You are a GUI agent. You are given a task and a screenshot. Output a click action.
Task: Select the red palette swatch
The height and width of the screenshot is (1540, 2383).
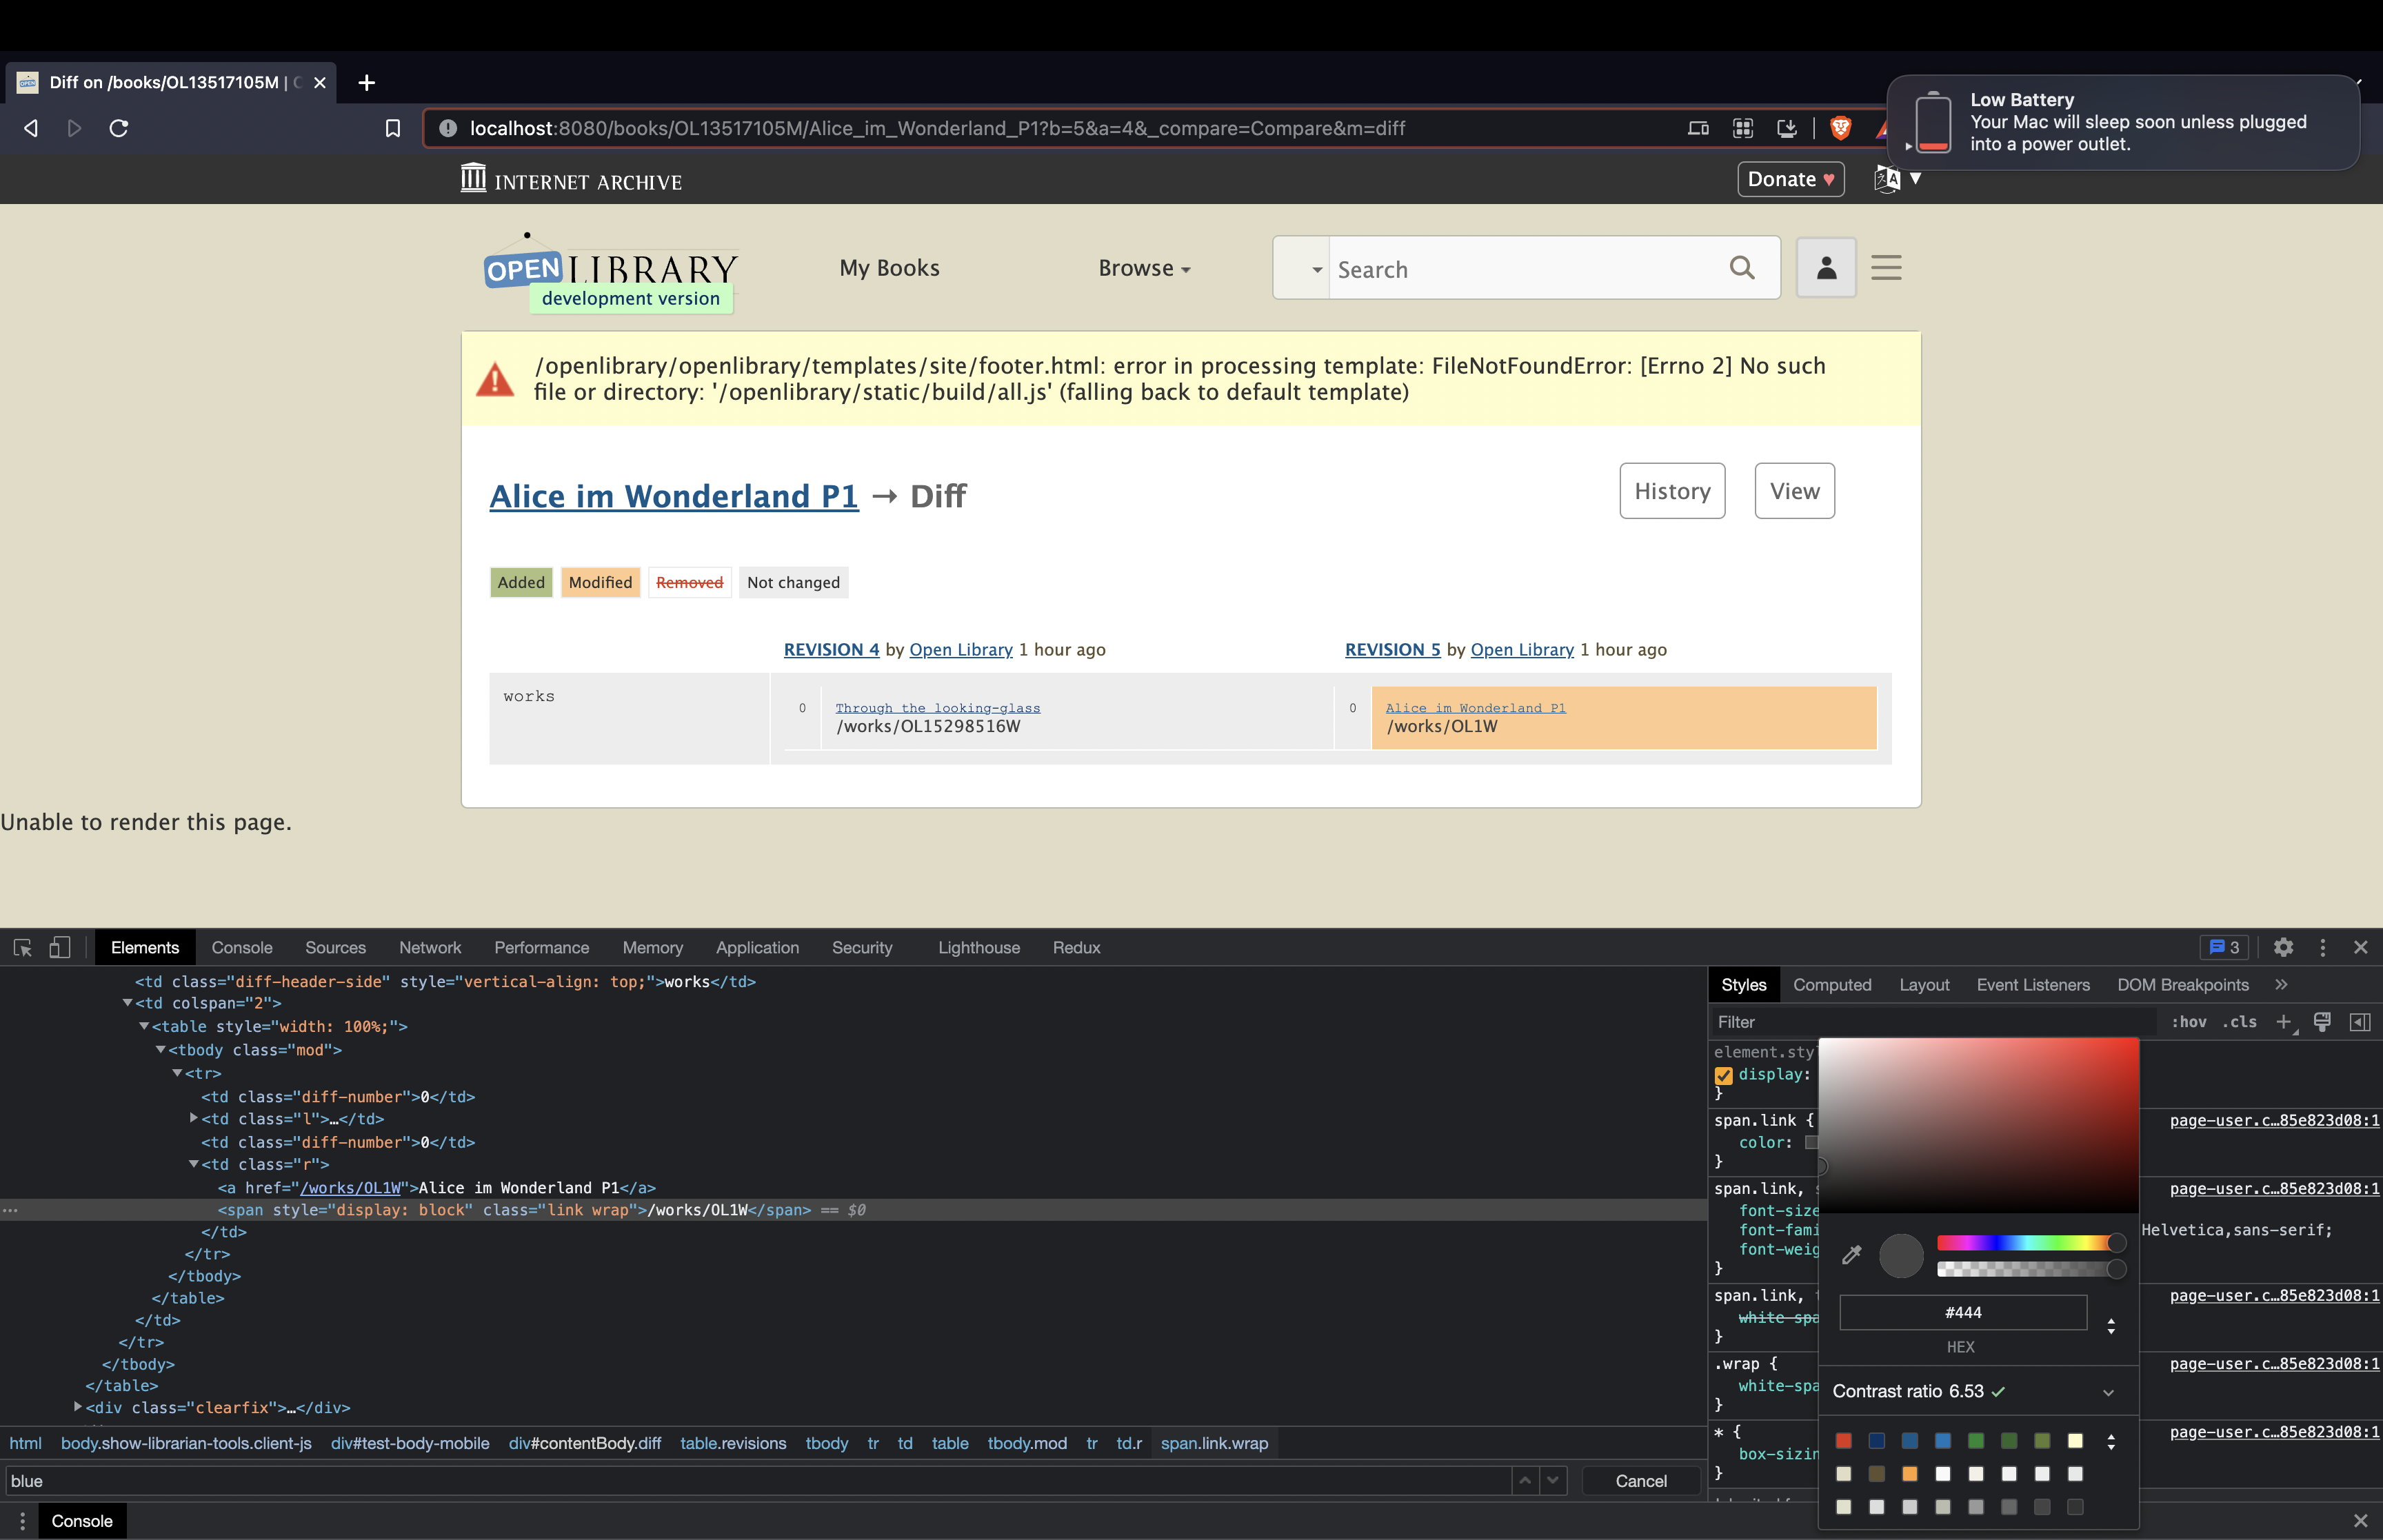click(x=1844, y=1441)
